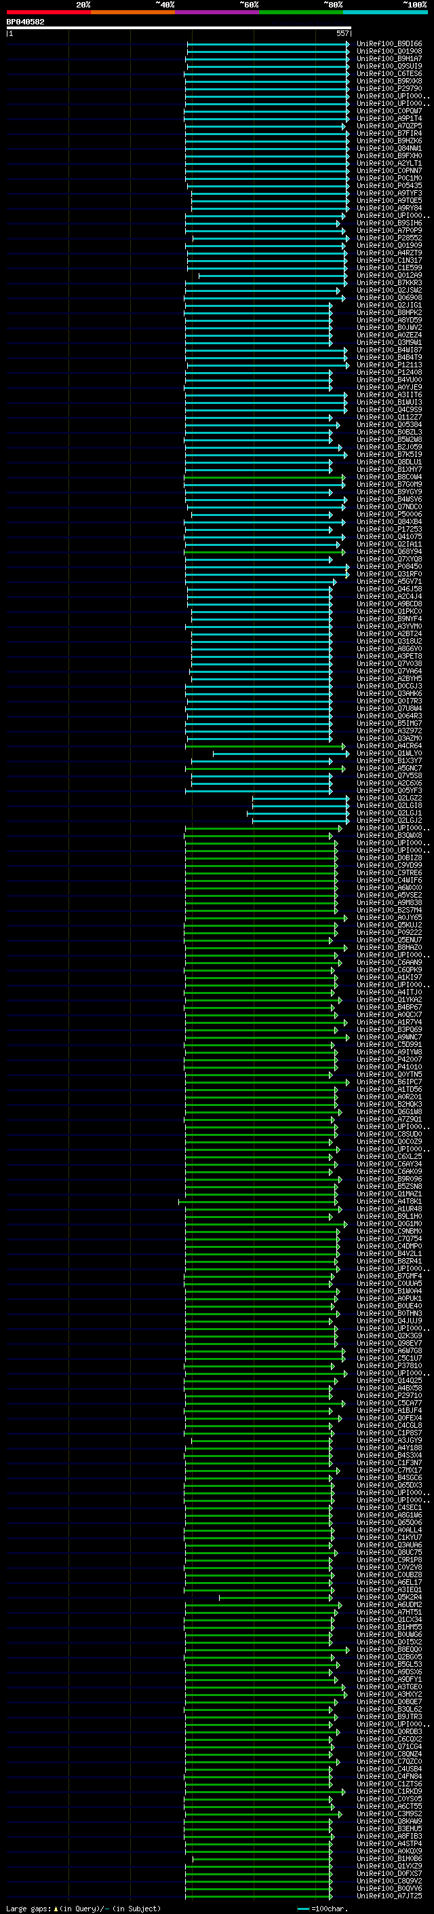Select the UniRef100_B9HZK6 label

tap(389, 141)
